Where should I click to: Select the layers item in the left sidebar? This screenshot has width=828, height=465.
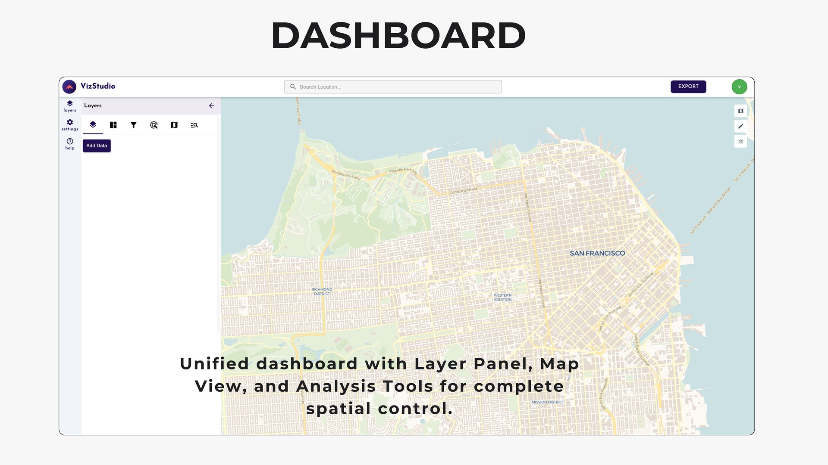coord(69,106)
